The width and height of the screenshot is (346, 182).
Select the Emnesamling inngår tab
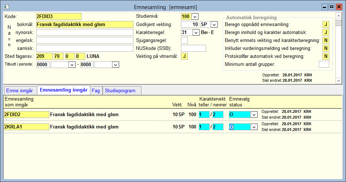63,90
